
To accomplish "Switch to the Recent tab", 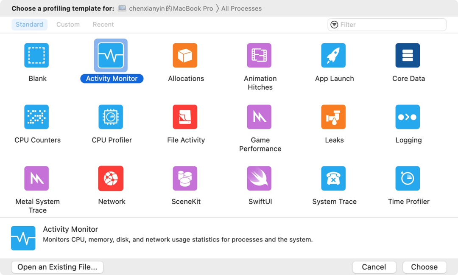I will 103,25.
